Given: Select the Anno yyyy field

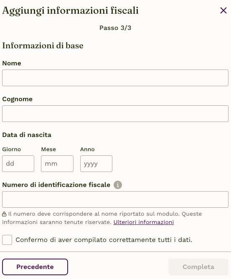Looking at the screenshot, I should click(x=96, y=164).
